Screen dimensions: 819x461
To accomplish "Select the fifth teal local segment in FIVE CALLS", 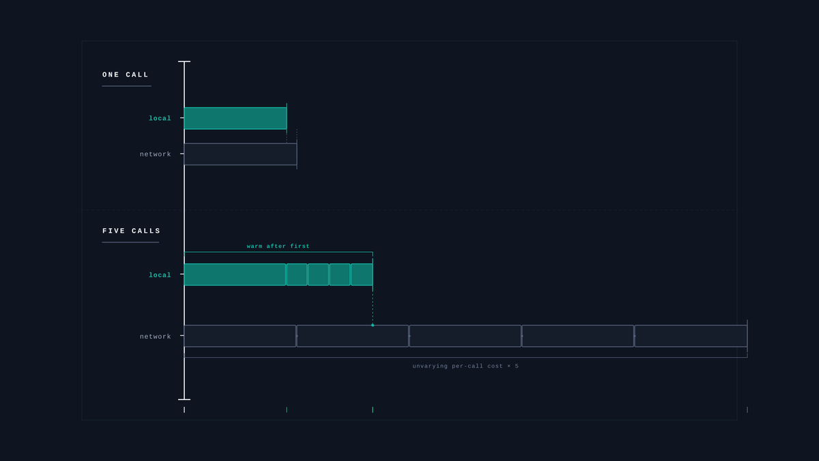I will click(362, 275).
